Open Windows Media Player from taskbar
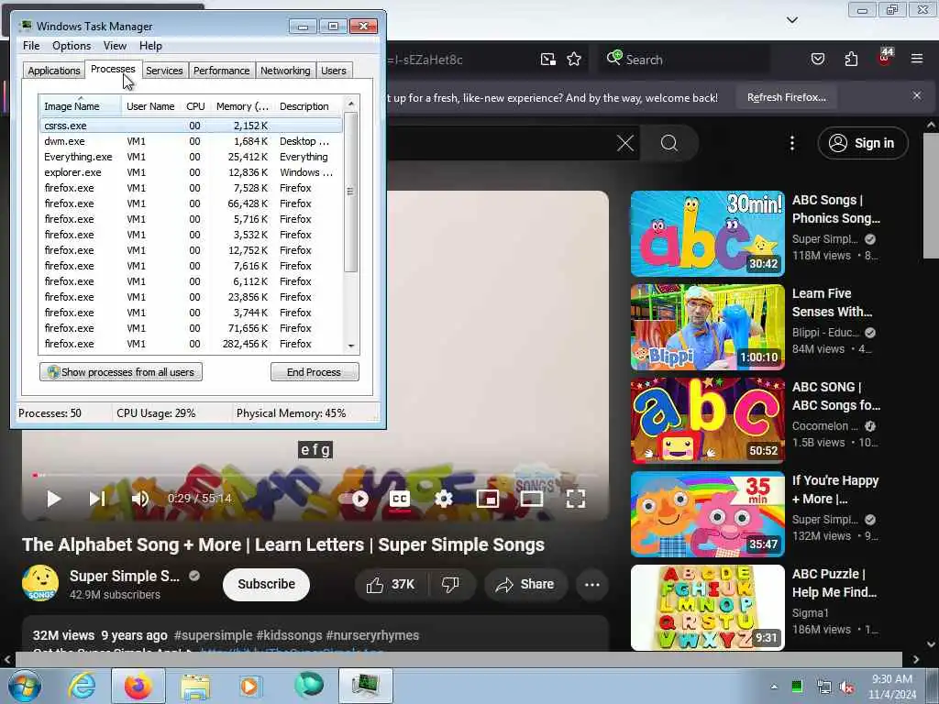Viewport: 939px width, 704px height. (x=249, y=686)
